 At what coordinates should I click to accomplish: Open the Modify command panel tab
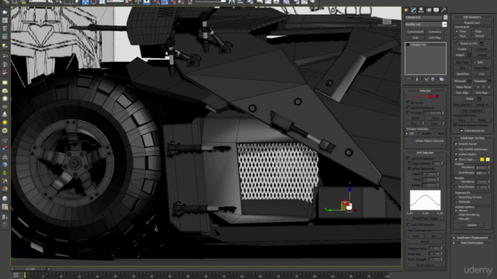click(414, 10)
